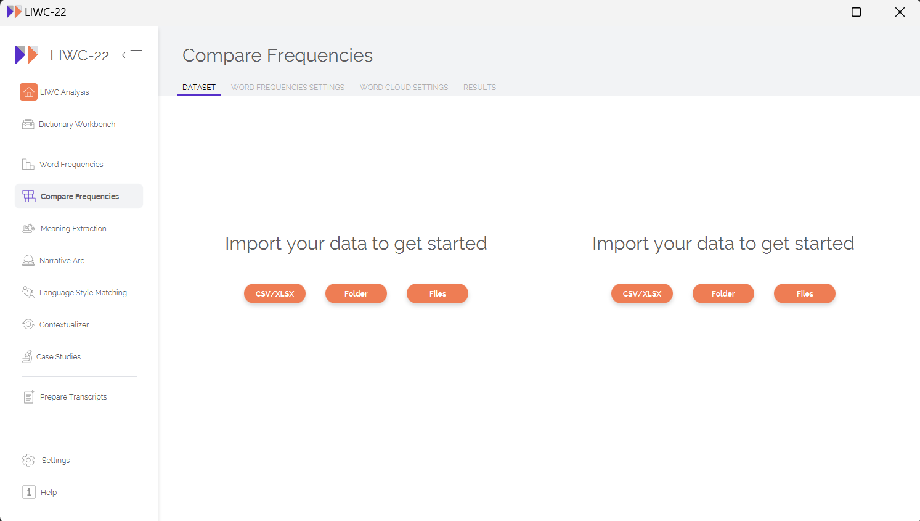Switch to the Dataset tab
Viewport: 920px width, 521px height.
pos(199,88)
